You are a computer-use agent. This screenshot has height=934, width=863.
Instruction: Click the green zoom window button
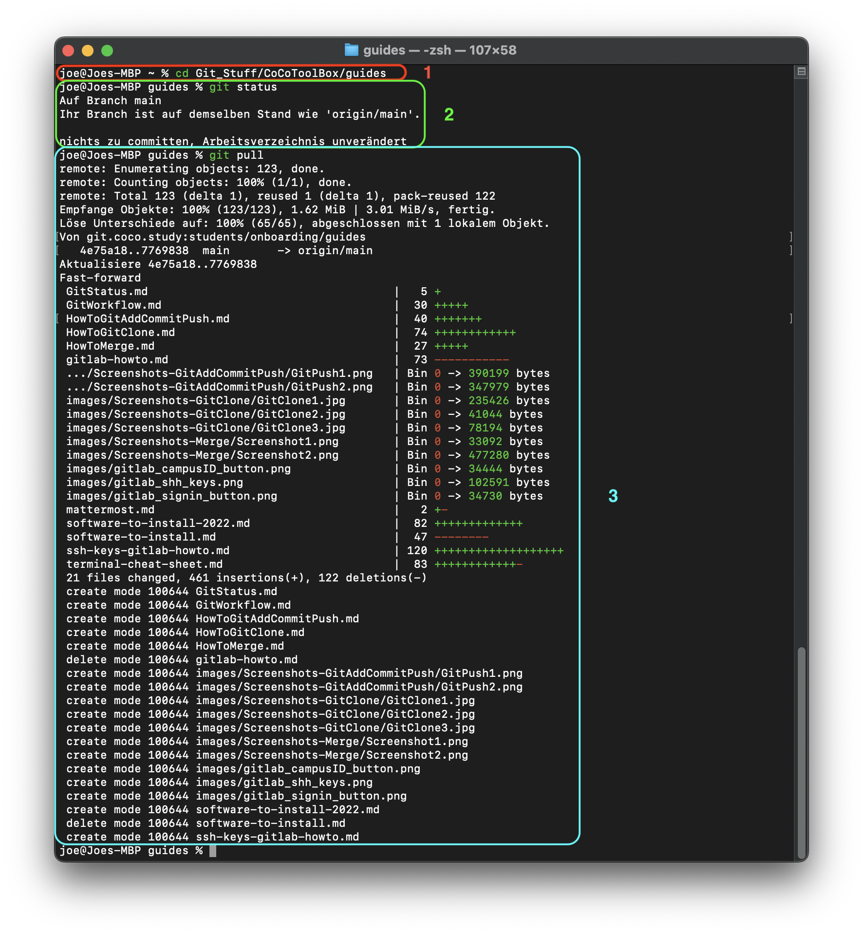[107, 50]
